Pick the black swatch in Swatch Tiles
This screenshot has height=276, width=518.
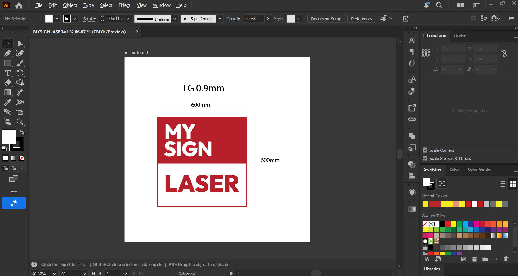[442, 224]
